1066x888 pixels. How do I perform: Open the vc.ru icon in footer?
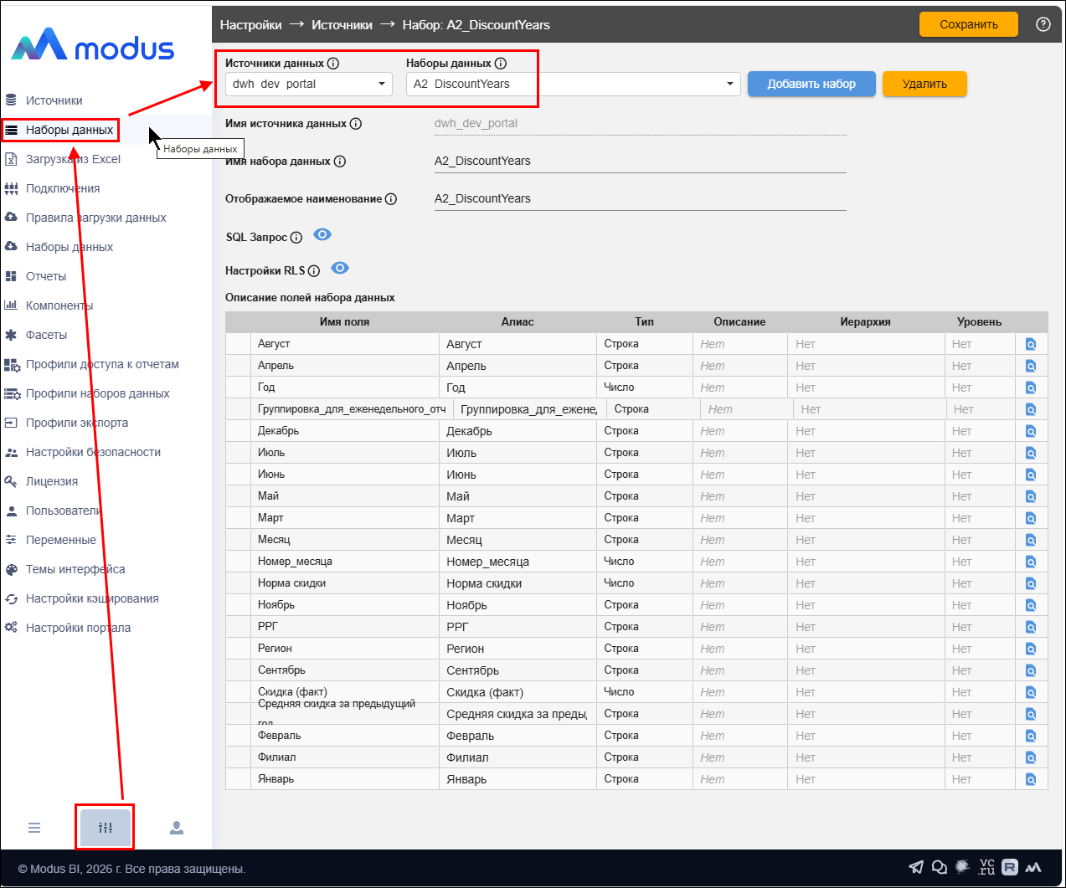click(x=986, y=867)
